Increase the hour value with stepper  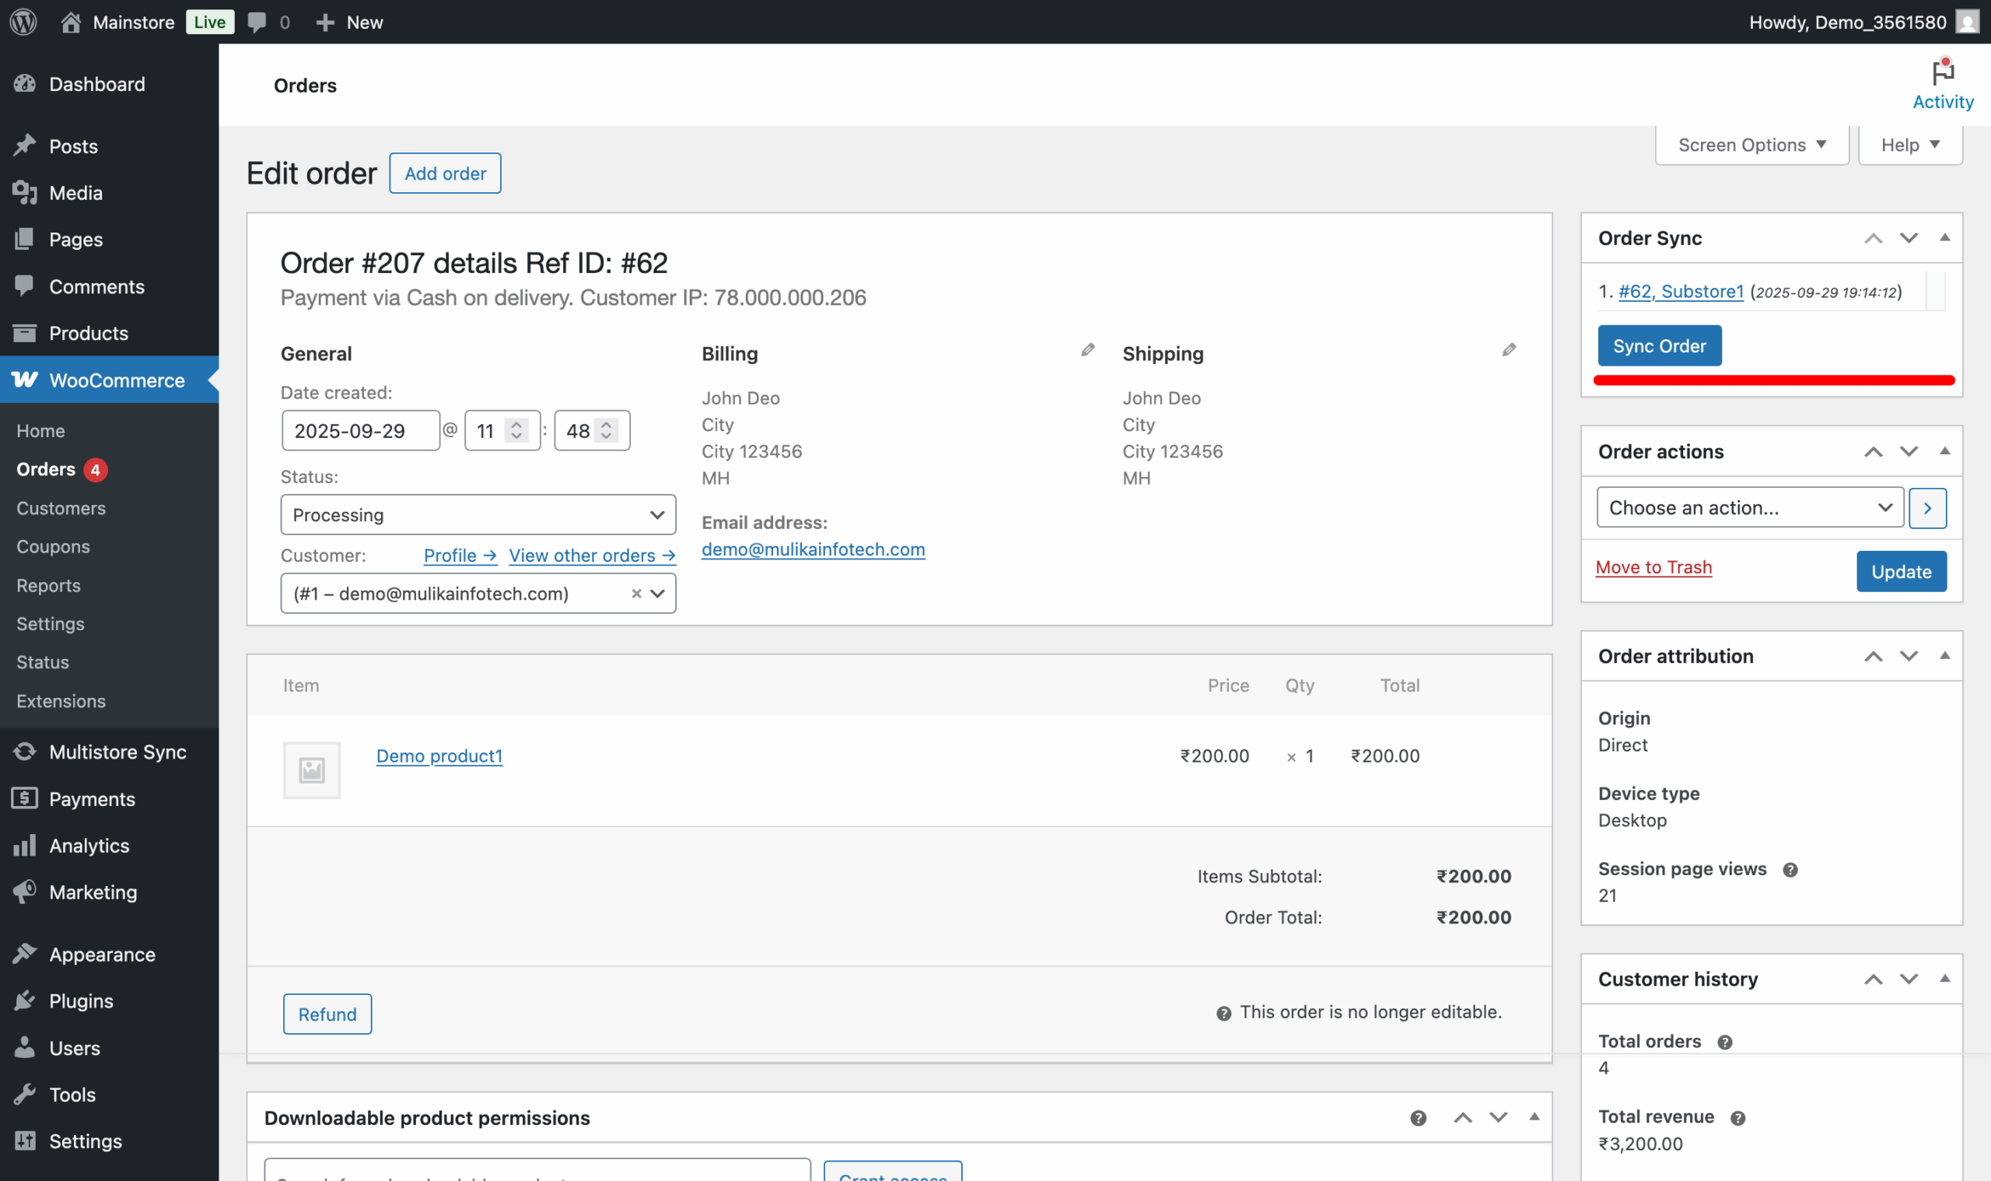point(517,425)
